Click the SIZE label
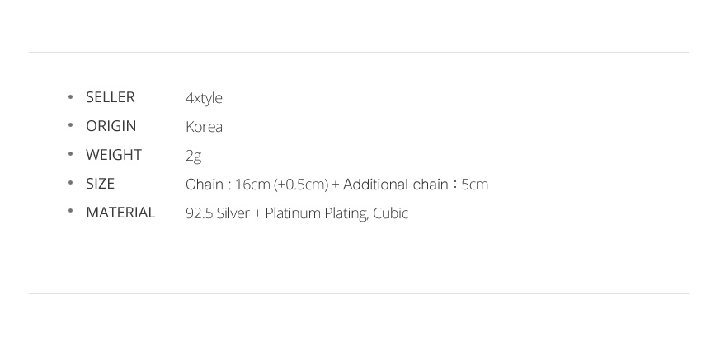Screen dimensions: 720x360 (x=100, y=184)
